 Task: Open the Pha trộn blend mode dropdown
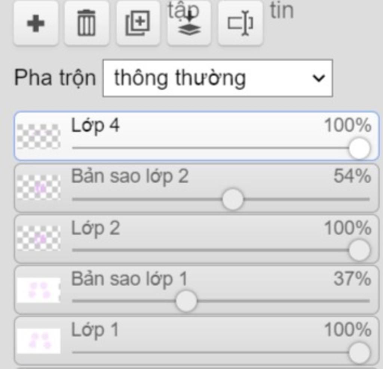218,78
